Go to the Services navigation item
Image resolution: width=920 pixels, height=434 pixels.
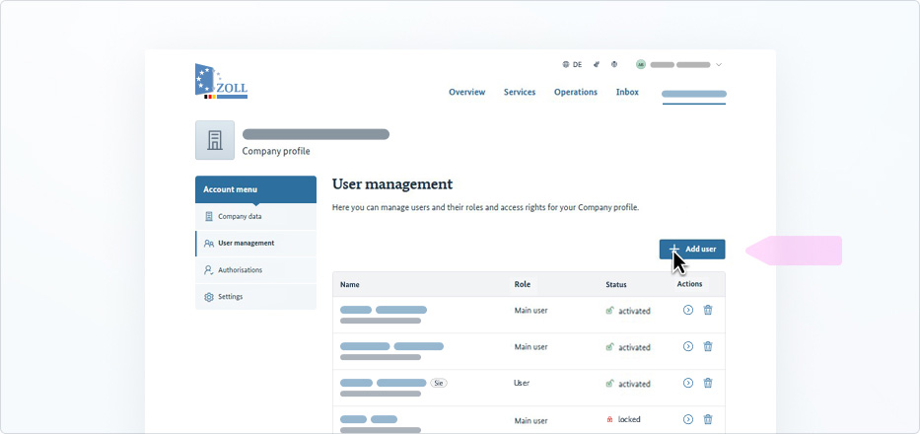coord(520,92)
